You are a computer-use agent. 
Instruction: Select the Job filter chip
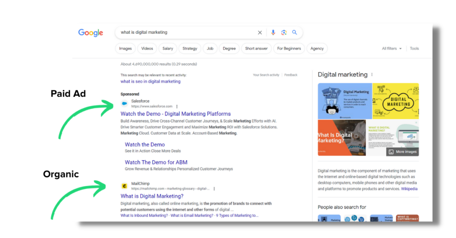210,48
